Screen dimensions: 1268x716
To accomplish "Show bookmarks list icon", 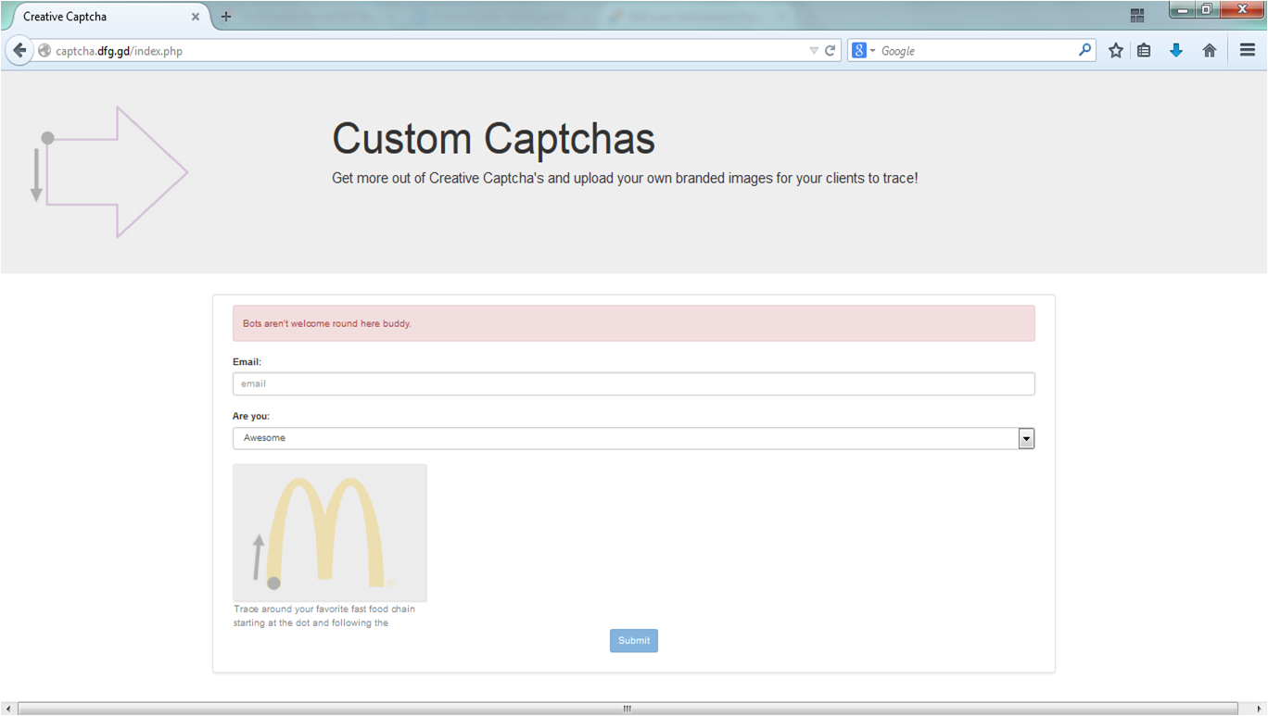I will click(1145, 51).
